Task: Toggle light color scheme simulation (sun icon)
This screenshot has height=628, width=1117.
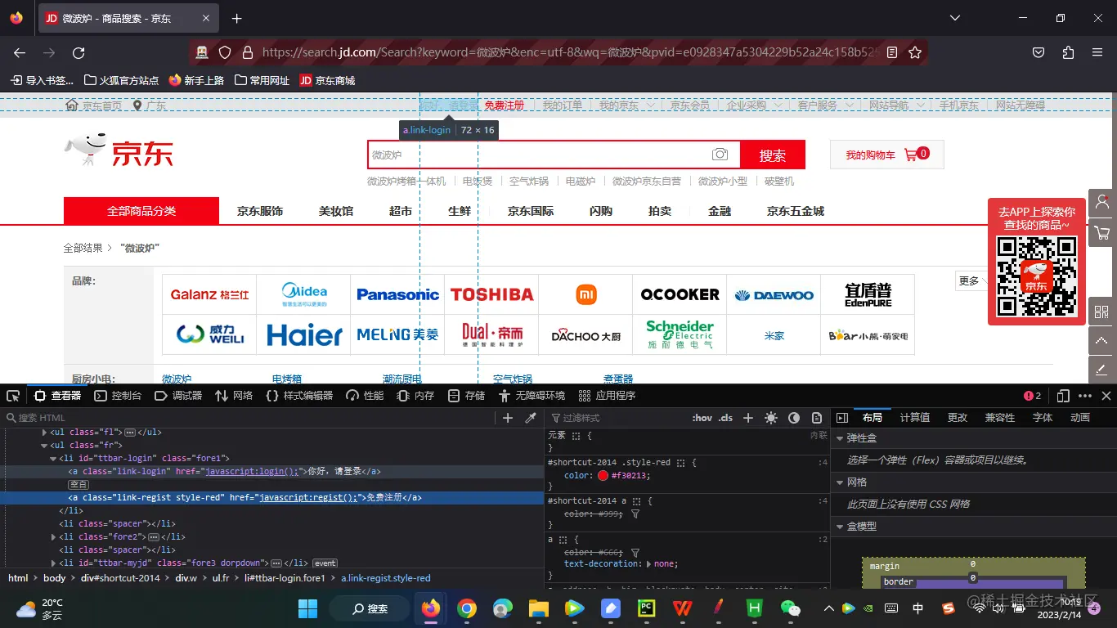Action: [x=771, y=418]
